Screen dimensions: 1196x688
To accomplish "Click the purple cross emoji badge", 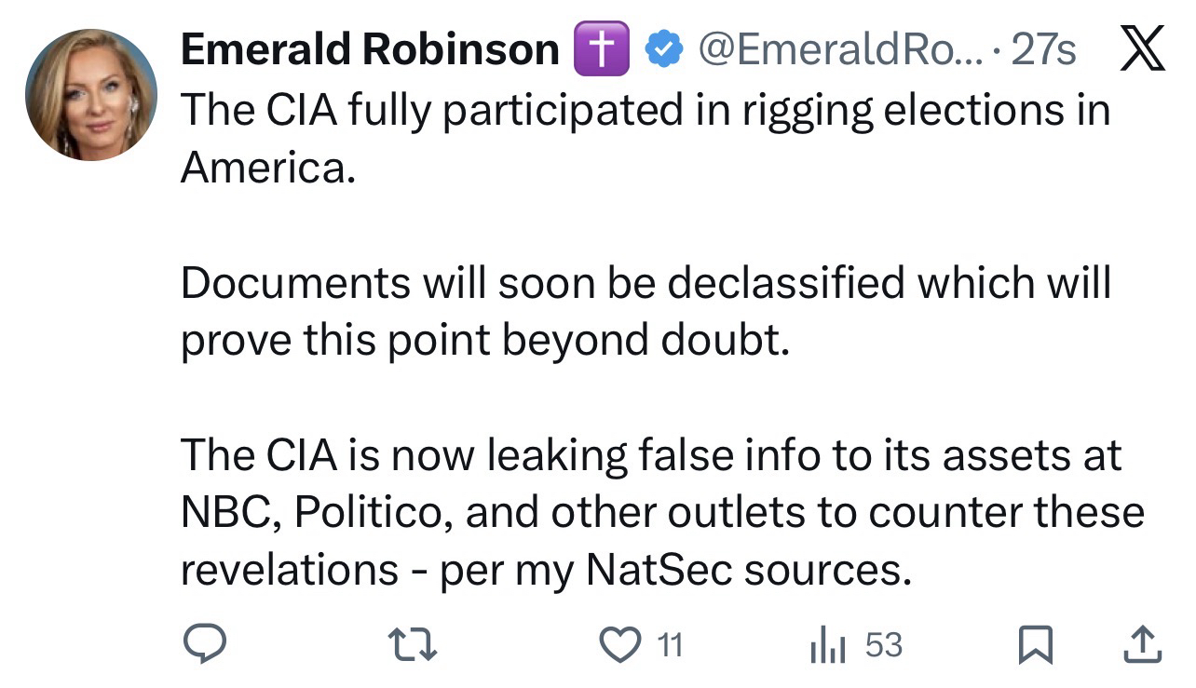I will pos(601,49).
